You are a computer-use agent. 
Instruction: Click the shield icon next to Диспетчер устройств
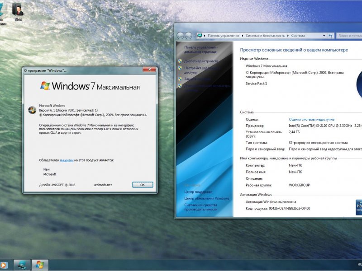(x=180, y=61)
